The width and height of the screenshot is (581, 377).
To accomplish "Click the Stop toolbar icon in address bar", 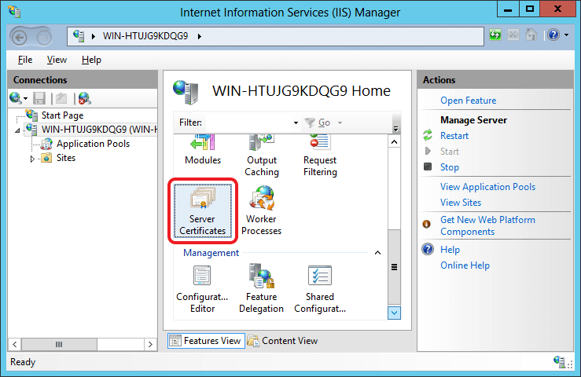I will tap(513, 35).
